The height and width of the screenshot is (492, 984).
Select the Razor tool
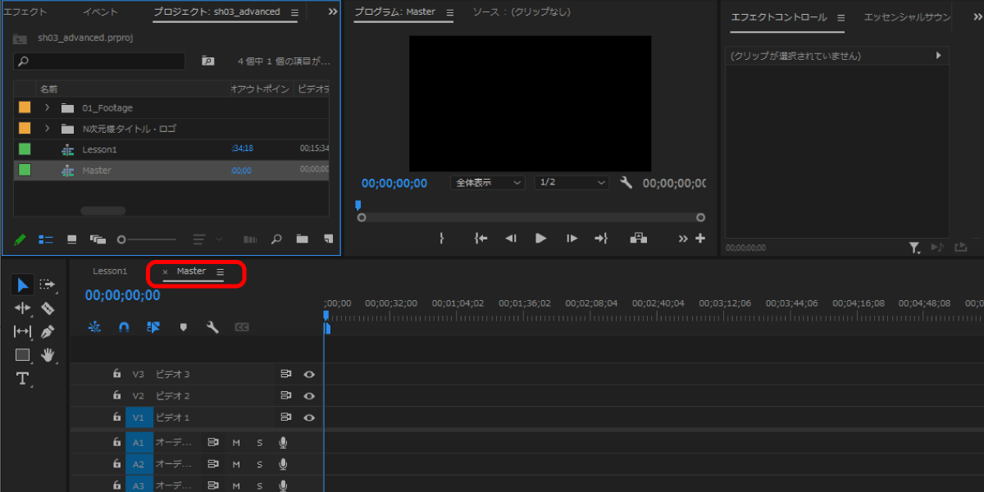tap(48, 308)
